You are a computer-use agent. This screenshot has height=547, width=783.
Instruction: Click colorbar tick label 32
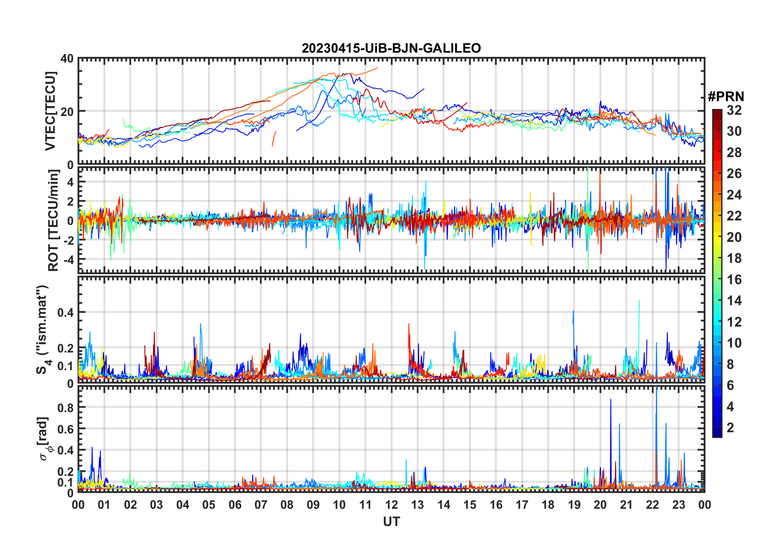click(x=734, y=110)
